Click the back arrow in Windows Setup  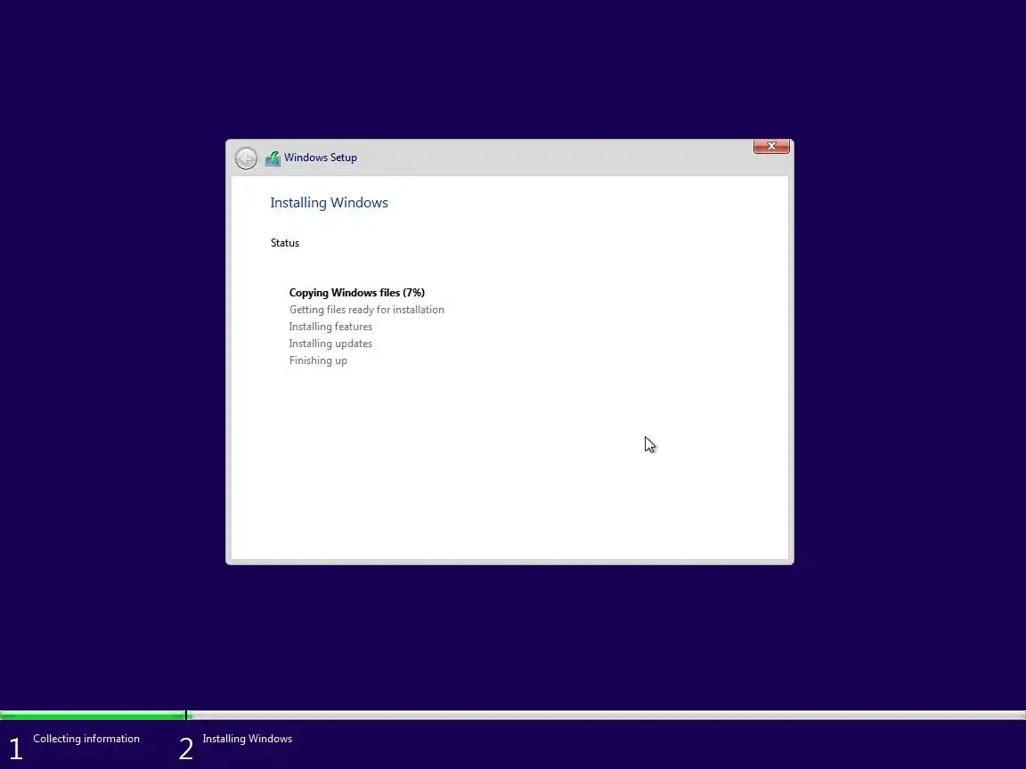(x=246, y=158)
